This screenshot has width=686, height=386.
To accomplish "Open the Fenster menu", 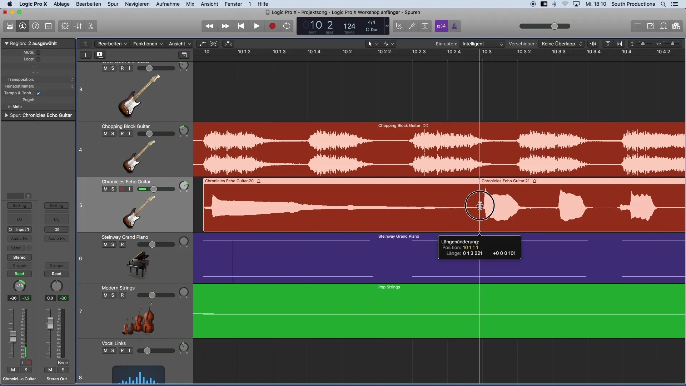I will click(233, 4).
